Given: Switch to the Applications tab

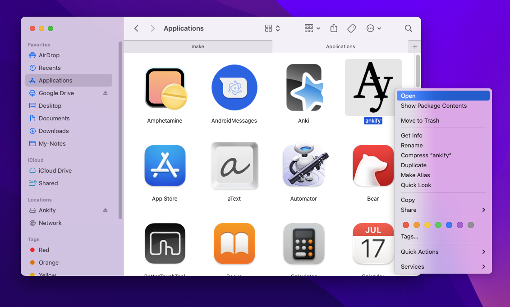Looking at the screenshot, I should tap(340, 46).
